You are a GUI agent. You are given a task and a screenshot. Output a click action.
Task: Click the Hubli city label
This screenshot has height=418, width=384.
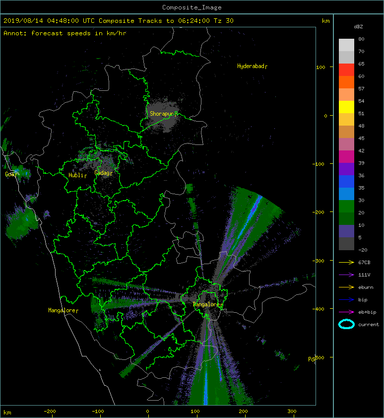click(77, 175)
